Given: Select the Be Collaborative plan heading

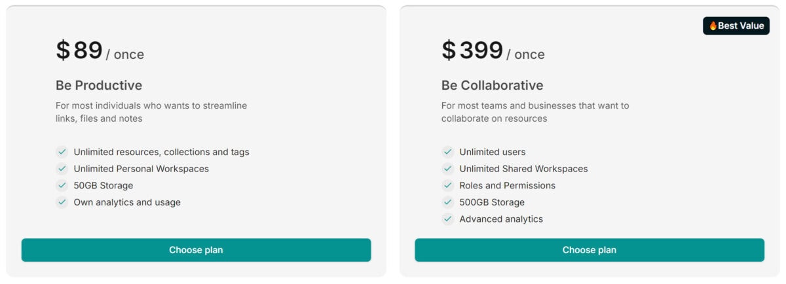Looking at the screenshot, I should 493,85.
